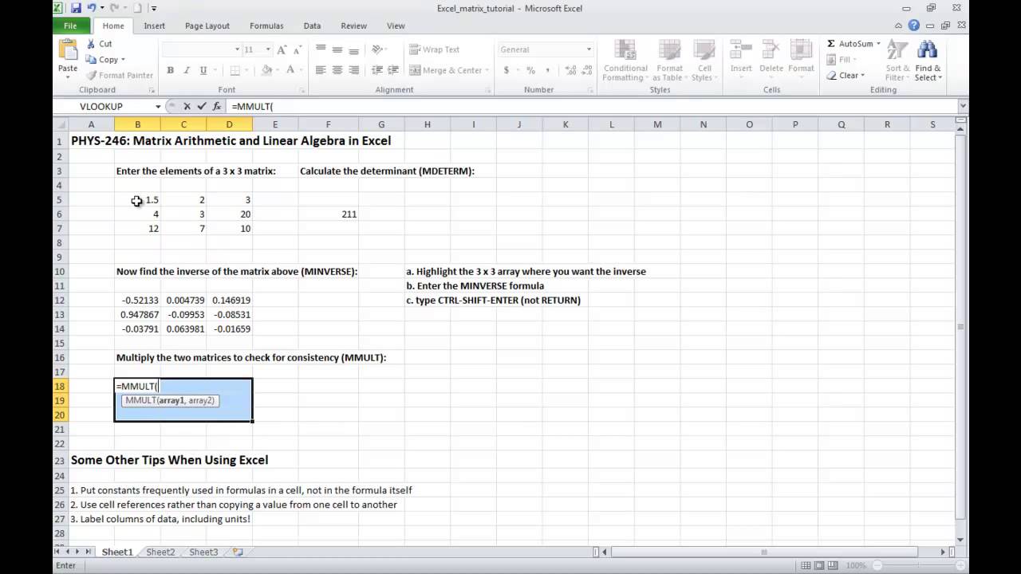This screenshot has width=1021, height=574.
Task: Switch to the Page Layout tab
Action: [207, 26]
